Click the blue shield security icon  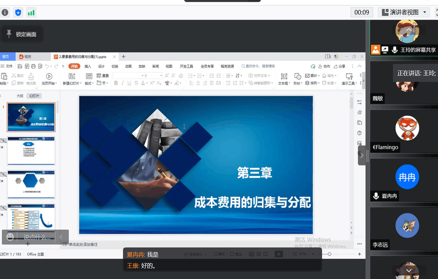pos(18,12)
